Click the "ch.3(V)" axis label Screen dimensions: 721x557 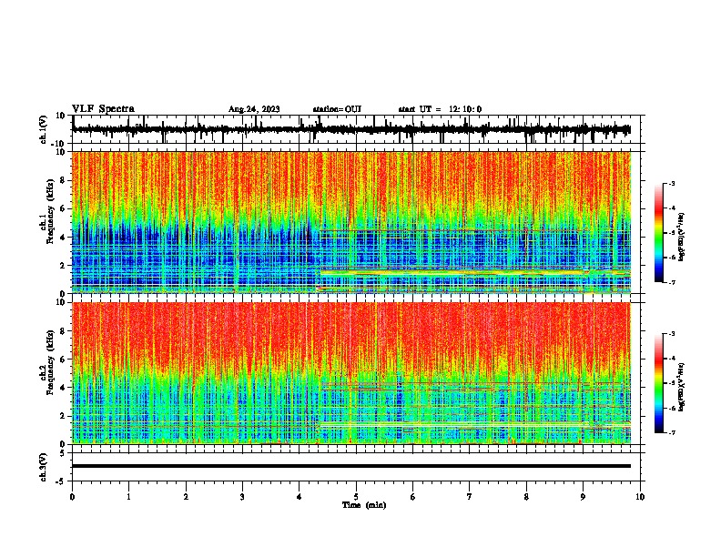click(44, 467)
